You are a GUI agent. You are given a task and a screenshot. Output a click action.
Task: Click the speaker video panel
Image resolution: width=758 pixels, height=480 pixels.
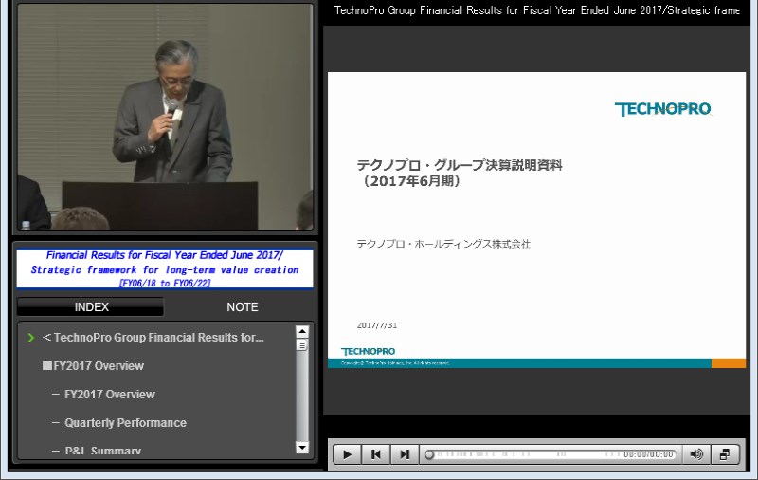165,117
